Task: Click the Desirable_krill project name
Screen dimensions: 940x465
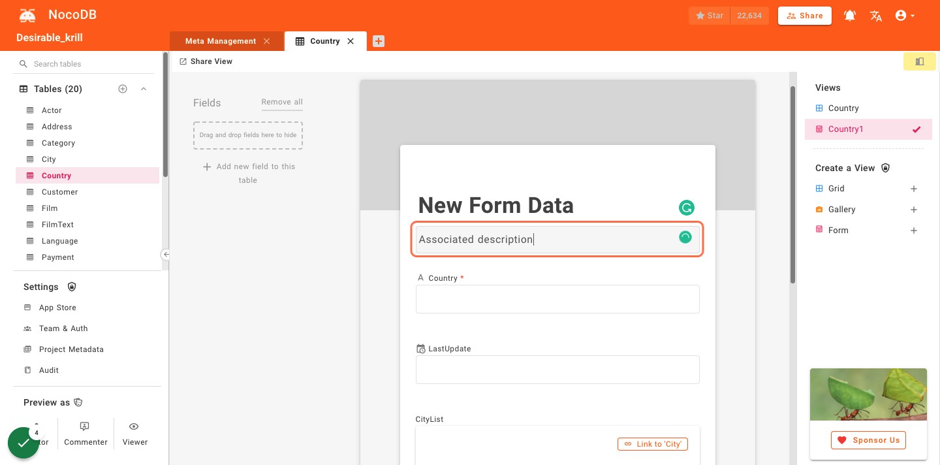Action: (50, 38)
